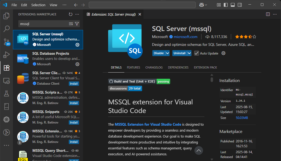Open the View menu
281x161 pixels.
pyautogui.click(x=53, y=5)
